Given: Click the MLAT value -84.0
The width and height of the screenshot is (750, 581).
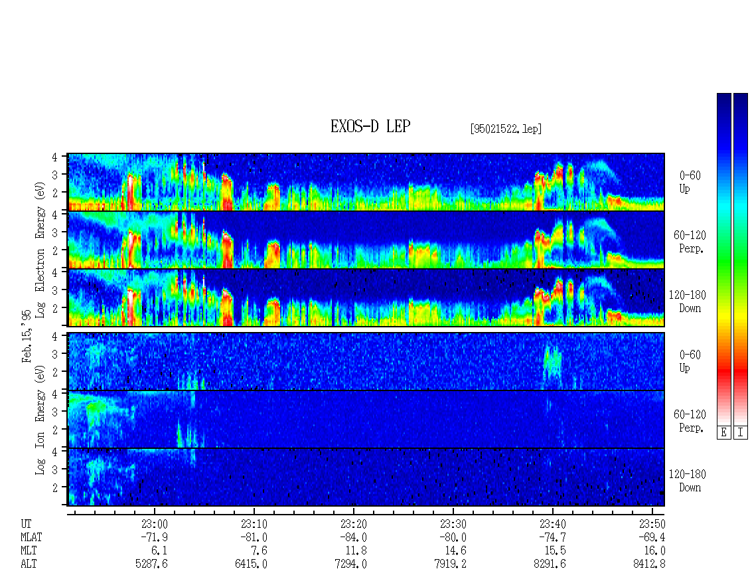Looking at the screenshot, I should tap(353, 537).
